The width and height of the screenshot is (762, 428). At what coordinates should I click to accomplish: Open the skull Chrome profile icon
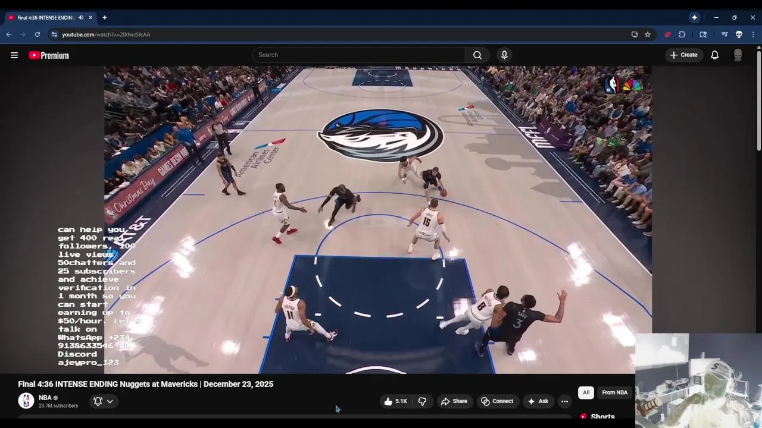point(739,34)
